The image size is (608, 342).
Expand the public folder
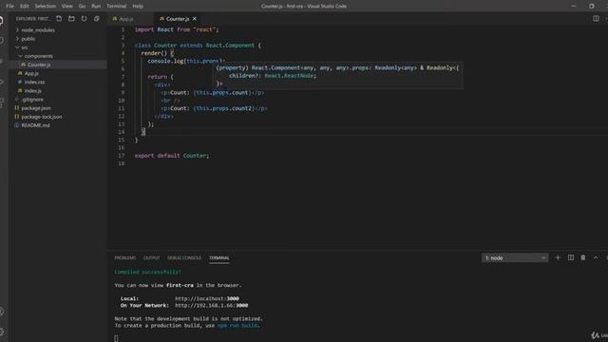(26, 39)
